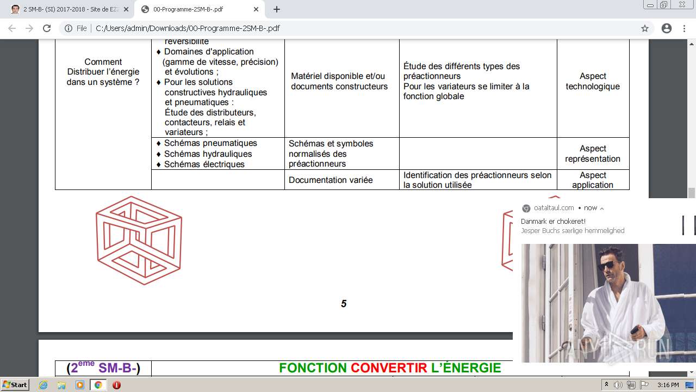The height and width of the screenshot is (392, 696).
Task: Click Pour les solutions constructives hydrauliques bullet
Action: pyautogui.click(x=212, y=92)
